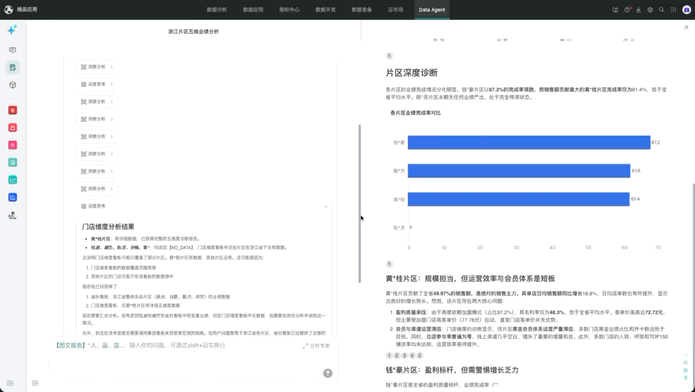Collapse the far-left sidebar via bottom icon
This screenshot has height=392, width=695.
tap(10, 383)
